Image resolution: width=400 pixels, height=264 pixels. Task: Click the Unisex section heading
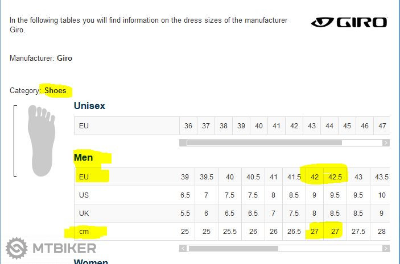tap(89, 106)
